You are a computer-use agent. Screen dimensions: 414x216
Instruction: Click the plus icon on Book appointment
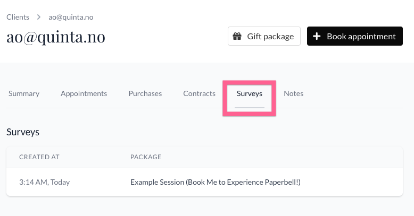pos(317,36)
